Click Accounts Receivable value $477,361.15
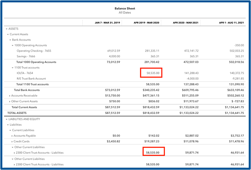Image resolution: width=251 pixels, height=170 pixels. click(151, 96)
